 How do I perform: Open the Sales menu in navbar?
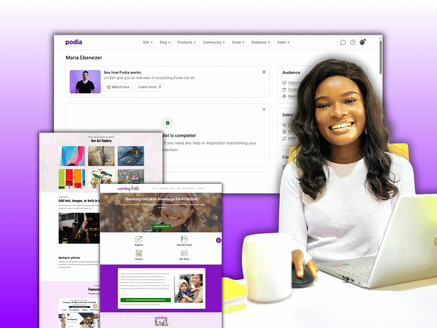click(283, 42)
